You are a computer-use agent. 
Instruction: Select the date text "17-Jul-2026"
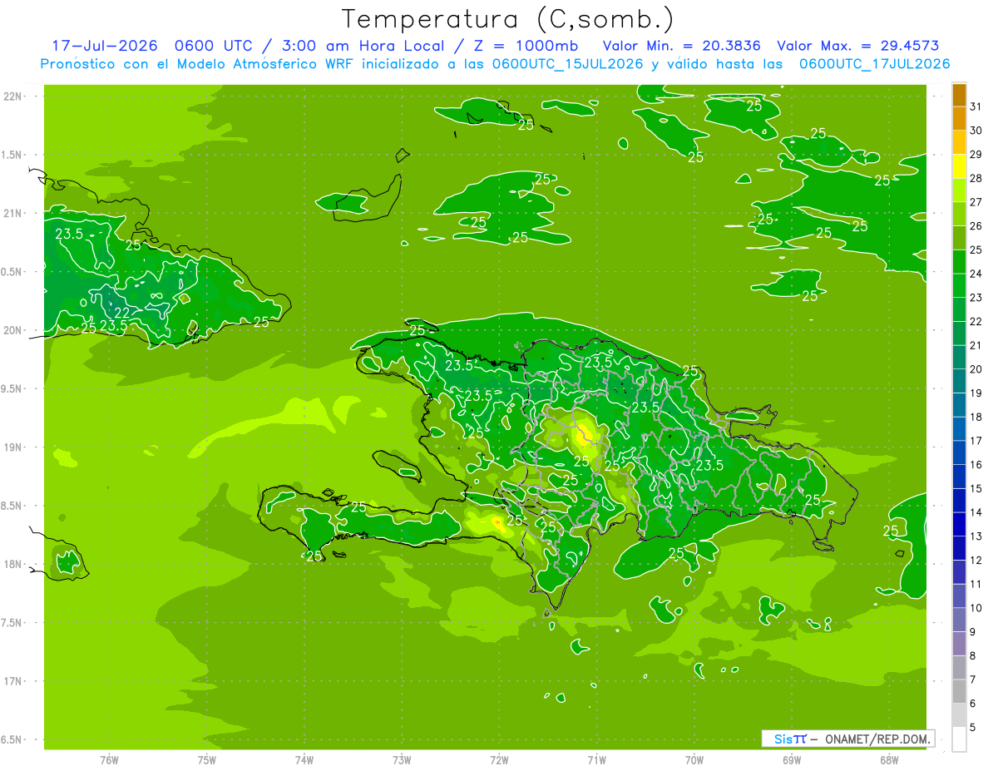click(105, 46)
